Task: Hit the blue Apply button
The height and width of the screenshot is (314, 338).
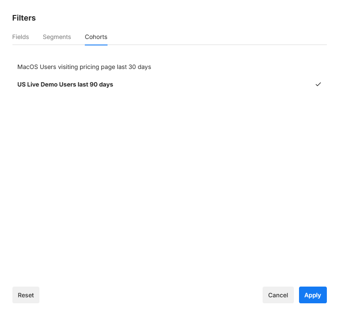Action: 312,295
